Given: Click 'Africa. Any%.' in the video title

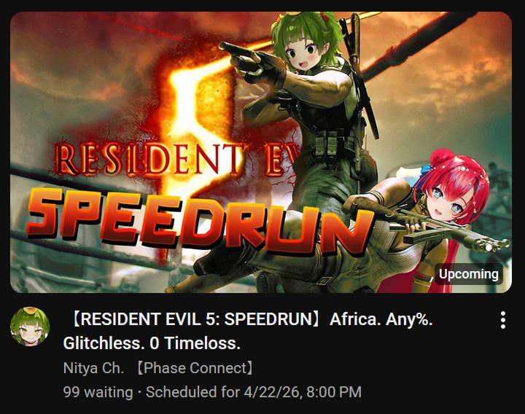Looking at the screenshot, I should click(381, 319).
